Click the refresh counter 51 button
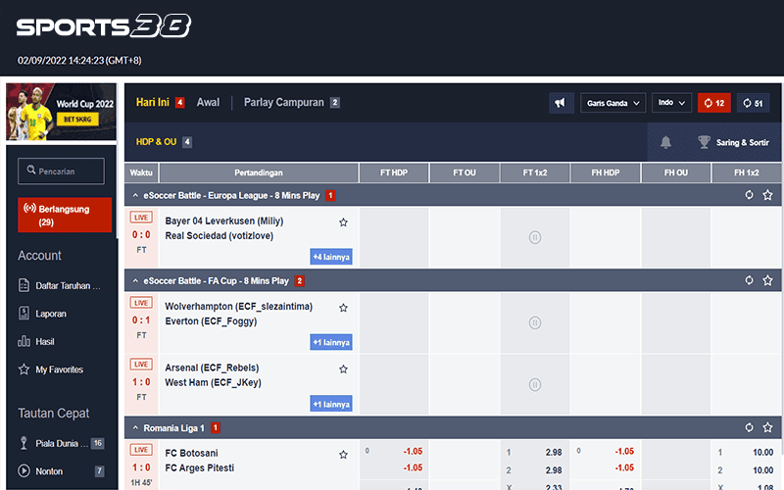This screenshot has width=784, height=490. coord(753,103)
